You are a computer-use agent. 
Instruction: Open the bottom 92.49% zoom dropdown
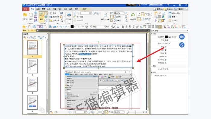123,112
